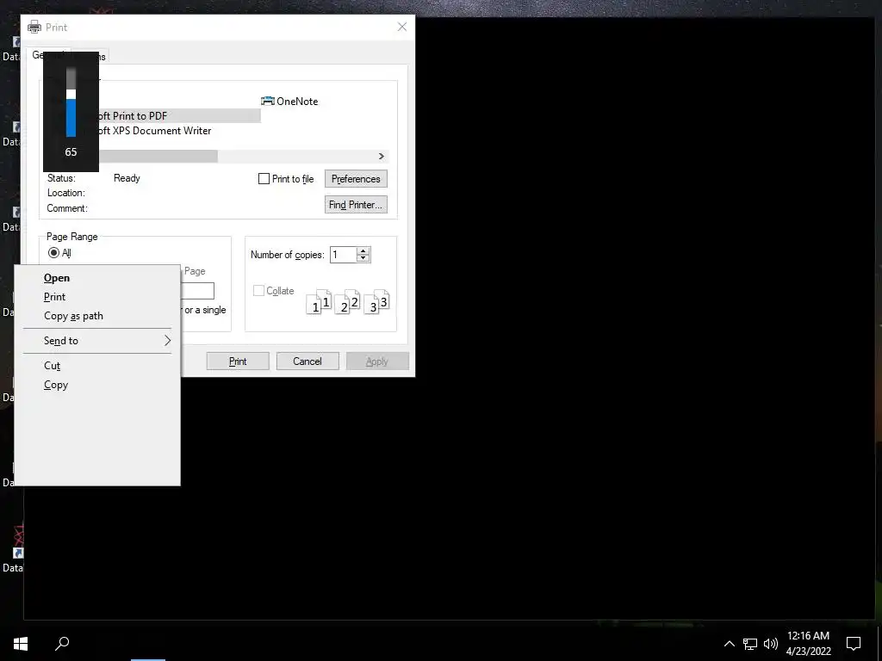This screenshot has height=661, width=882.
Task: Choose Print from the context menu
Action: [x=96, y=297]
